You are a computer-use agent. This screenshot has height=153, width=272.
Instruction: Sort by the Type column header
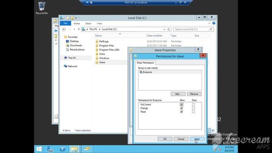tap(181, 36)
